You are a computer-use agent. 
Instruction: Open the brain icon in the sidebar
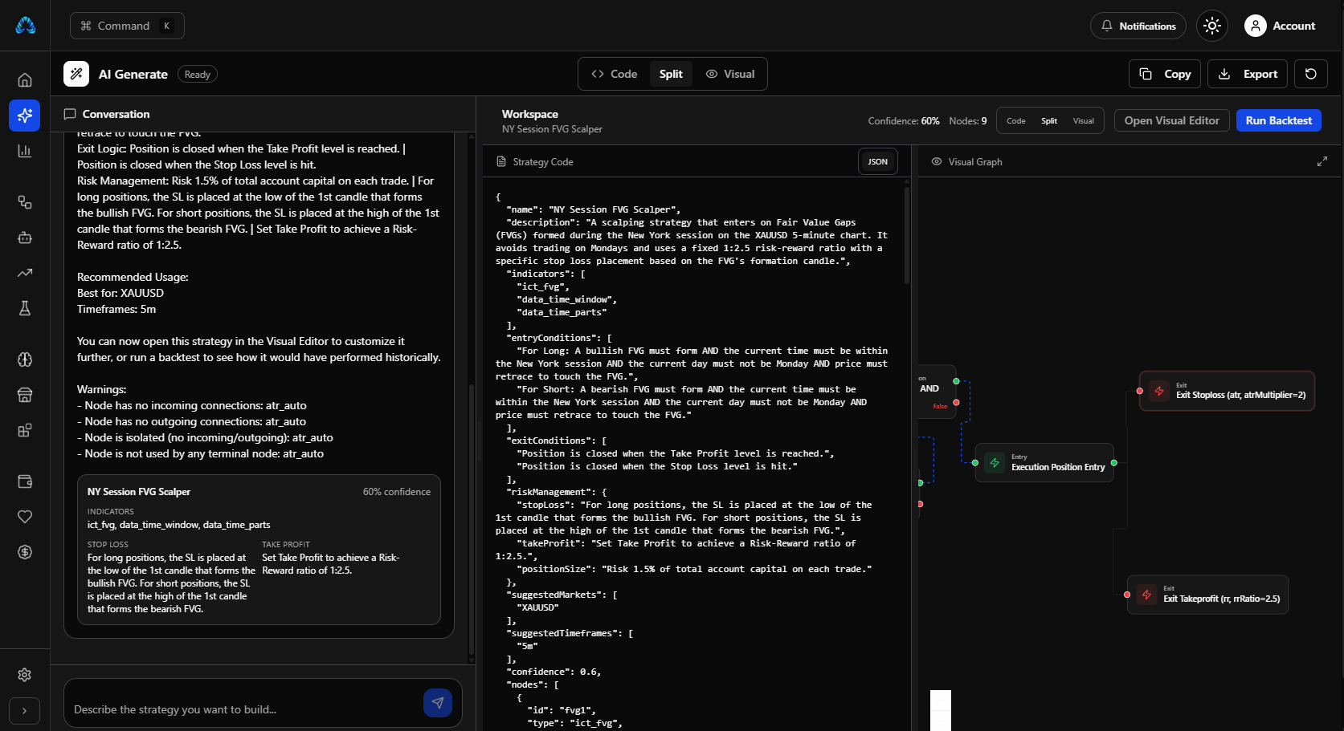pos(25,359)
